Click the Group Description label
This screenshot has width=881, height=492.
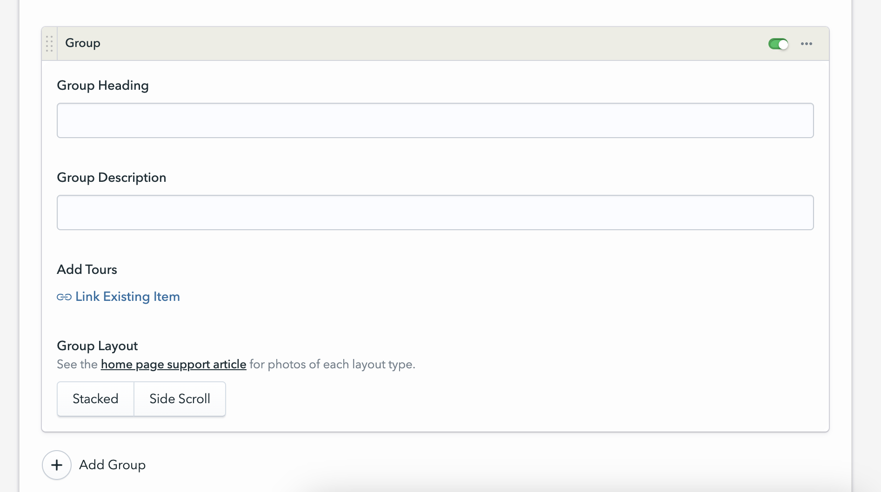click(x=111, y=177)
